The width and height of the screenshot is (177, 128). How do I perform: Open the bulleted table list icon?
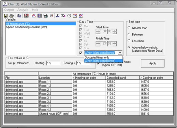(x=40, y=16)
